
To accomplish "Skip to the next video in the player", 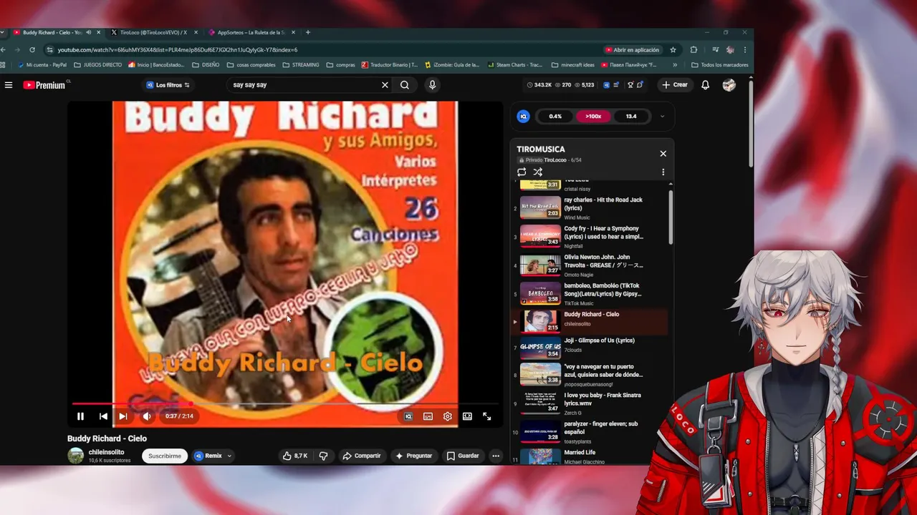I will point(123,416).
